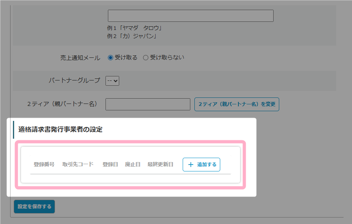Screen dimensions: 352x224
Task: Click the 廃止日 column header
Action: pos(133,164)
